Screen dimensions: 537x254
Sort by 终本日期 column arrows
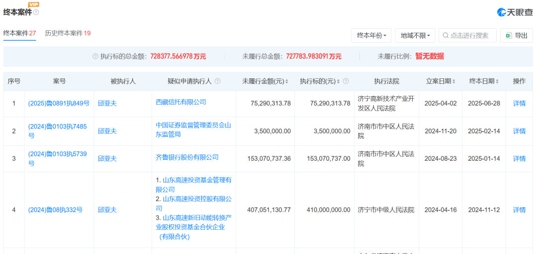pos(497,81)
